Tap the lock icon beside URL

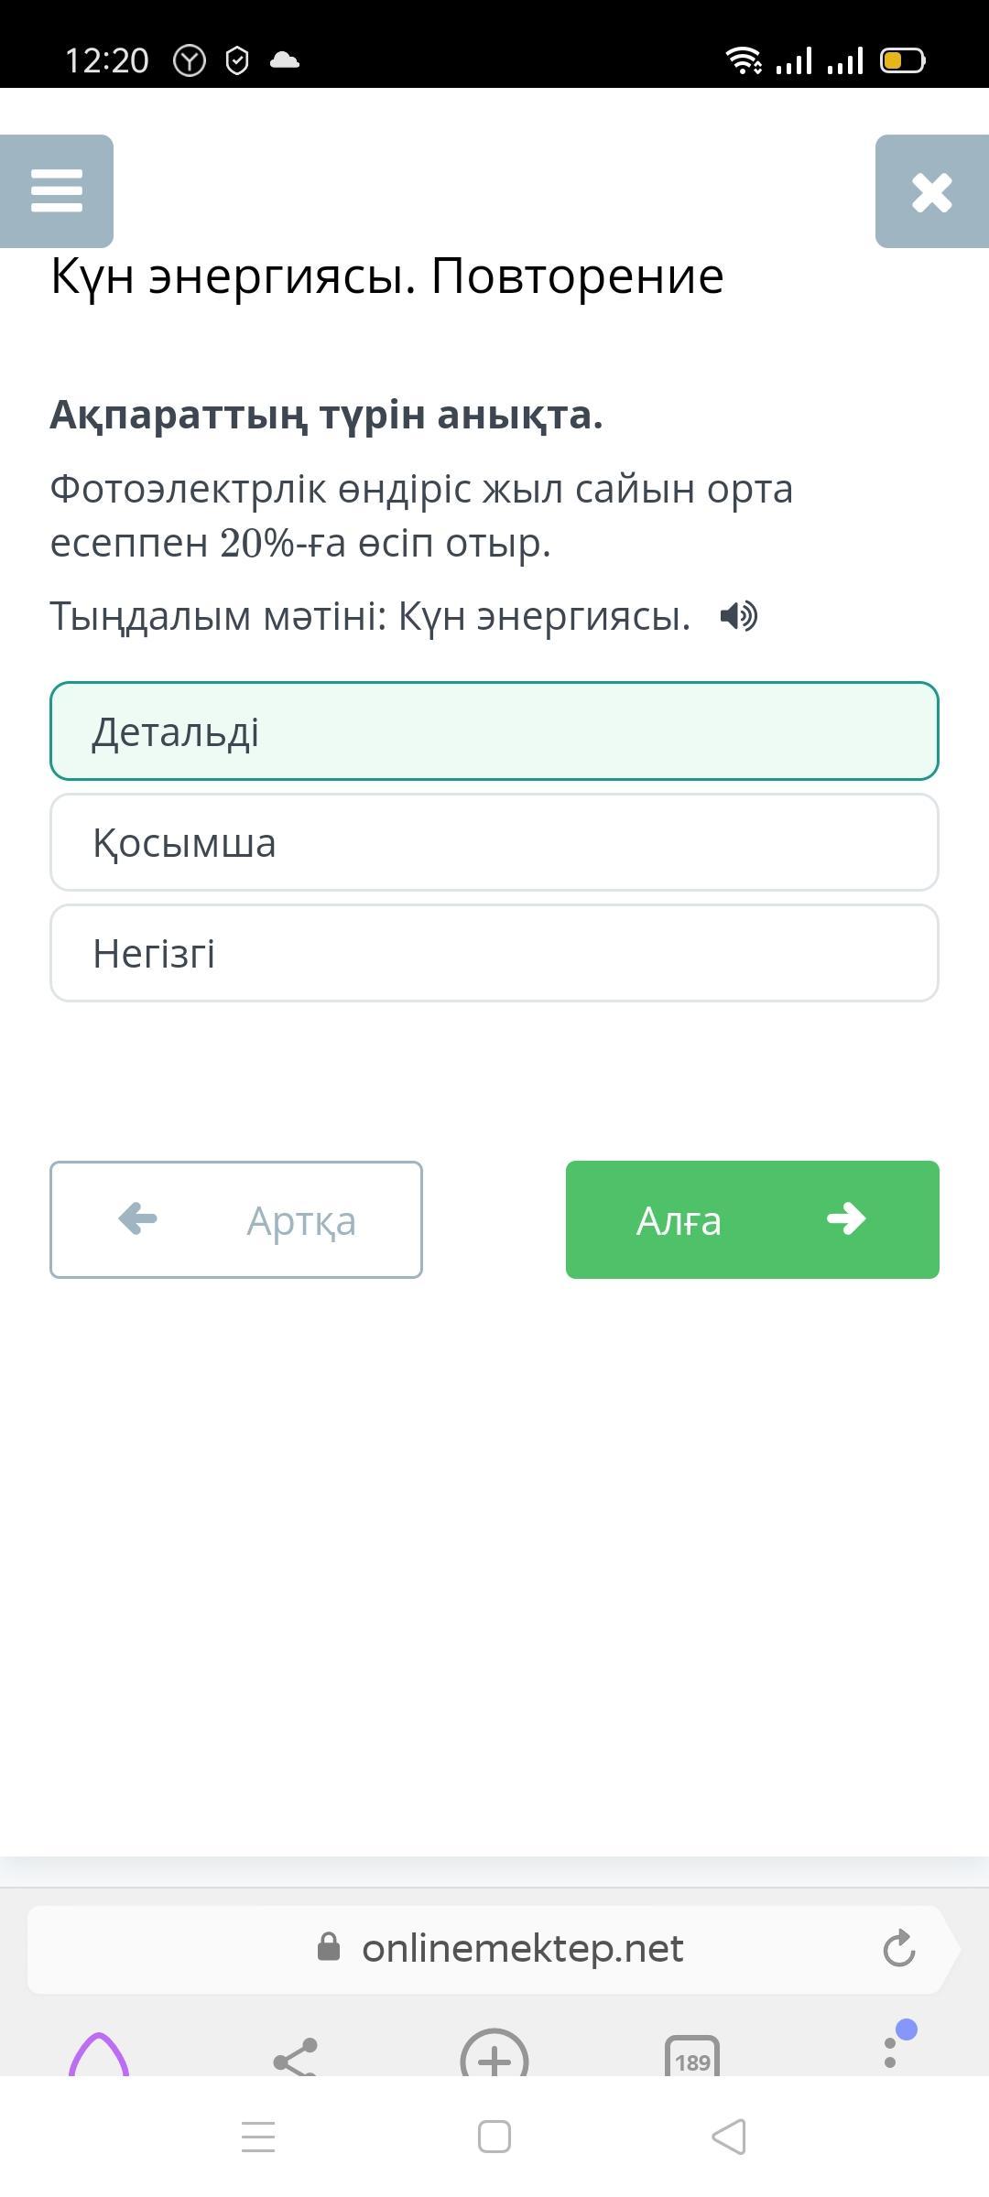[x=329, y=1948]
